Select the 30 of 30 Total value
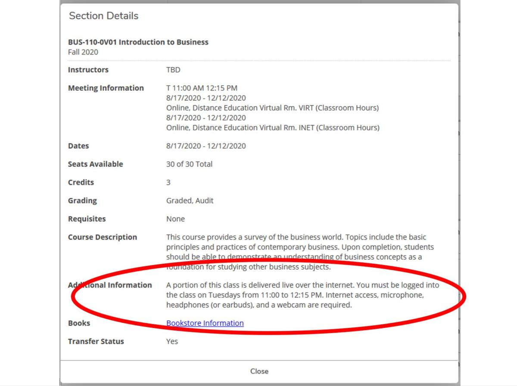 point(189,164)
